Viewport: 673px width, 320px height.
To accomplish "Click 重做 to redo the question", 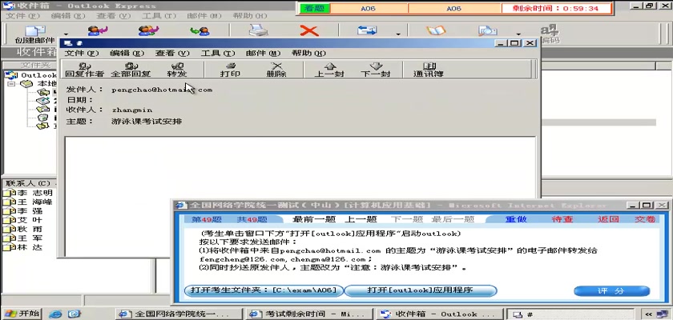I will (x=515, y=219).
